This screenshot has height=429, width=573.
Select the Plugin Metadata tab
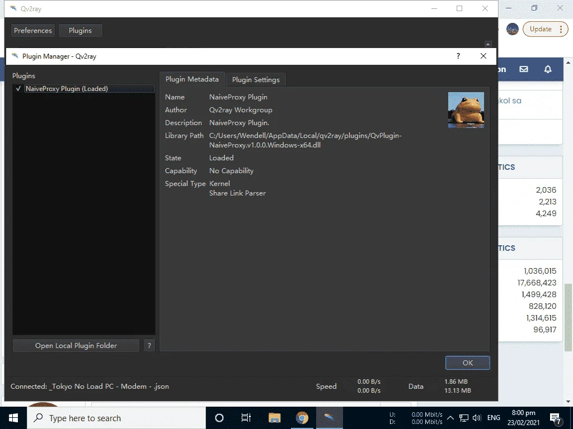click(x=192, y=79)
